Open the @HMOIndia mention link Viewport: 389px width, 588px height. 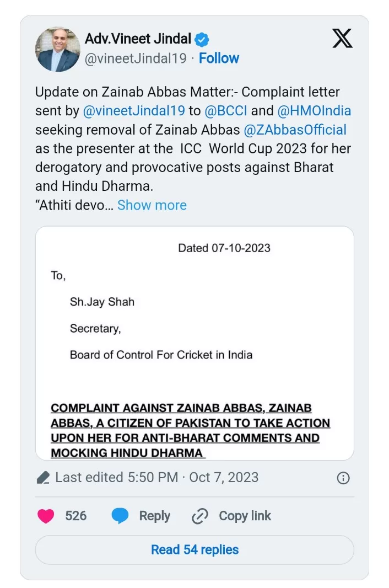click(314, 111)
